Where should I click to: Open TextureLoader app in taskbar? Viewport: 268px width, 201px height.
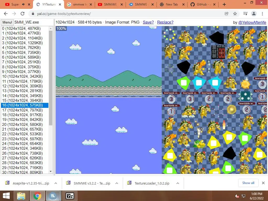click(x=53, y=196)
